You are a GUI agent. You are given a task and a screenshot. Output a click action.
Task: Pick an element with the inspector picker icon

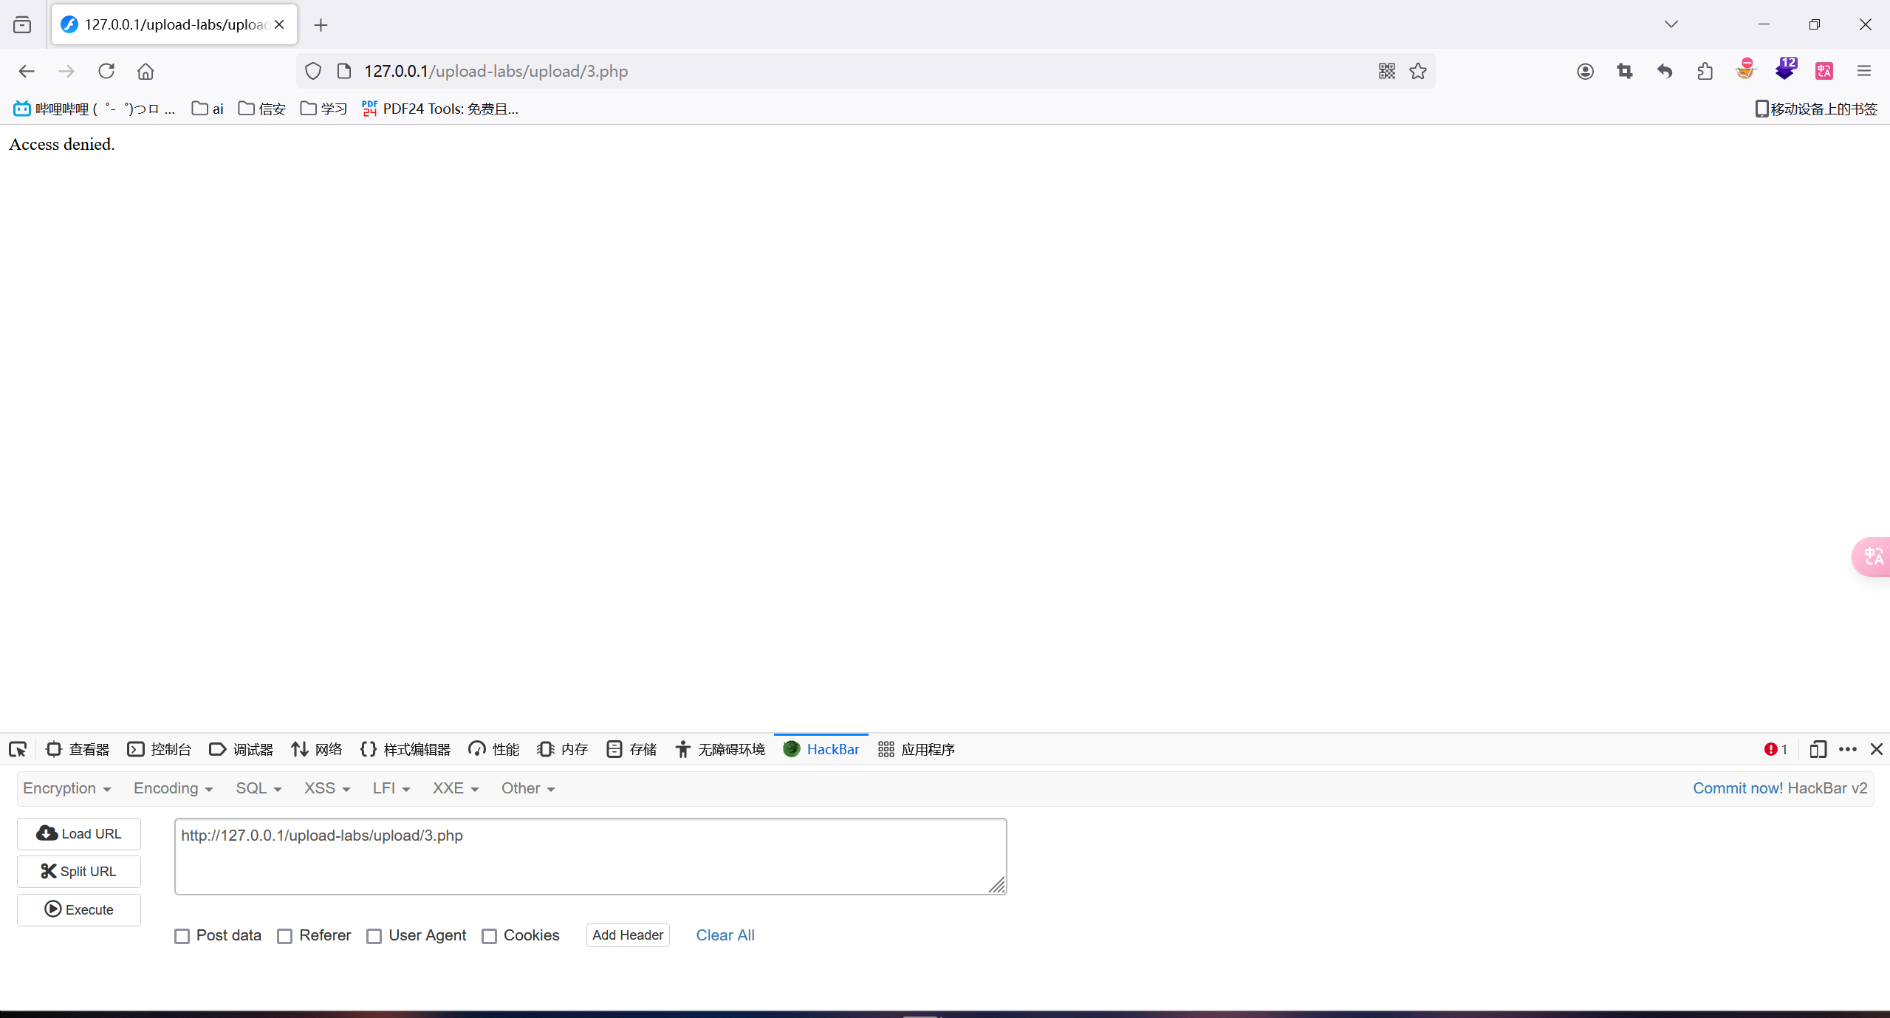[18, 749]
